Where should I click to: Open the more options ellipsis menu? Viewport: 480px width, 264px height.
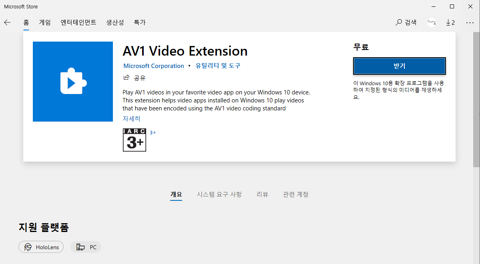(x=470, y=23)
